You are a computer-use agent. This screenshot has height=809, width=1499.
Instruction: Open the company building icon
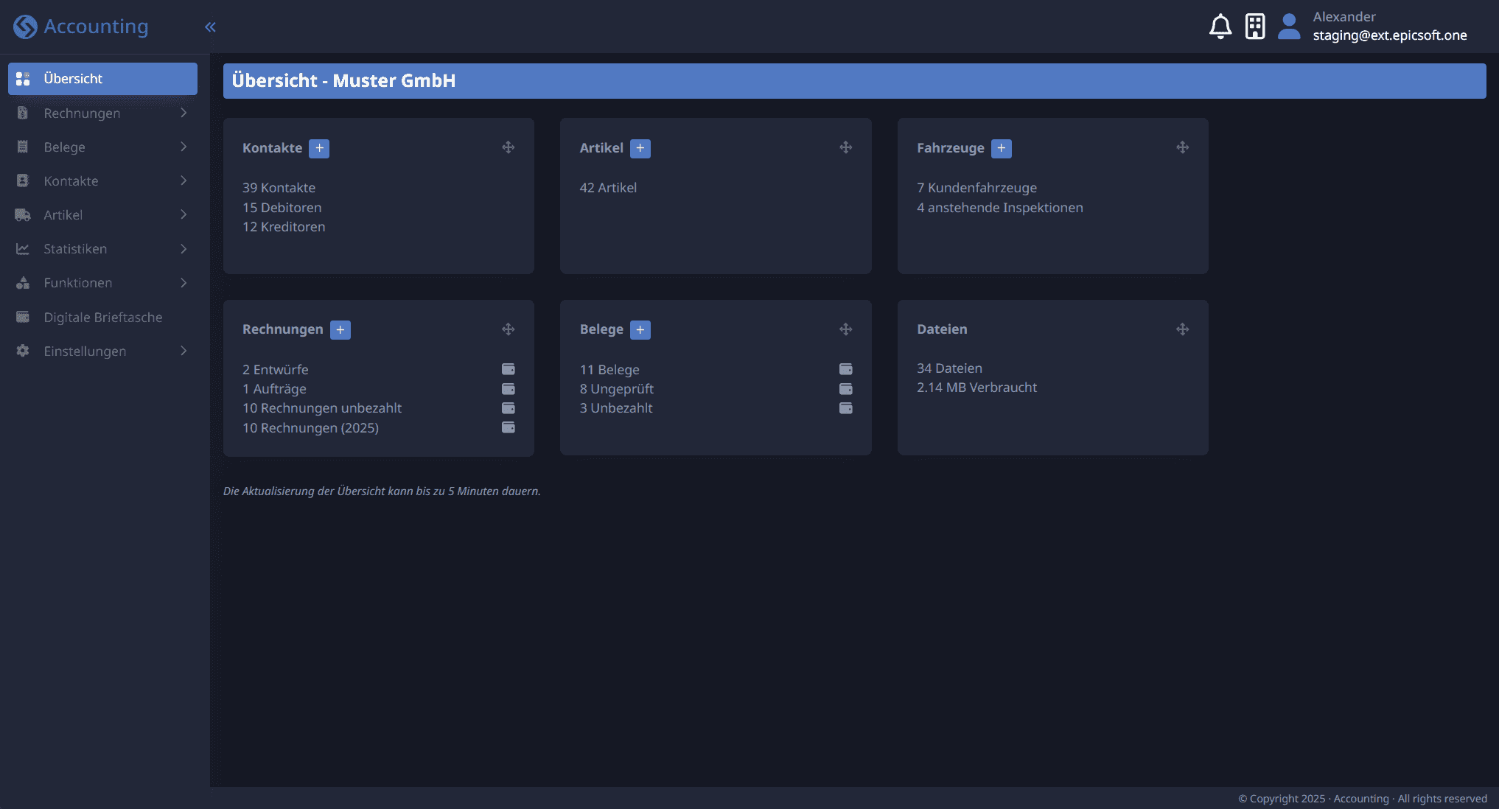click(1255, 27)
